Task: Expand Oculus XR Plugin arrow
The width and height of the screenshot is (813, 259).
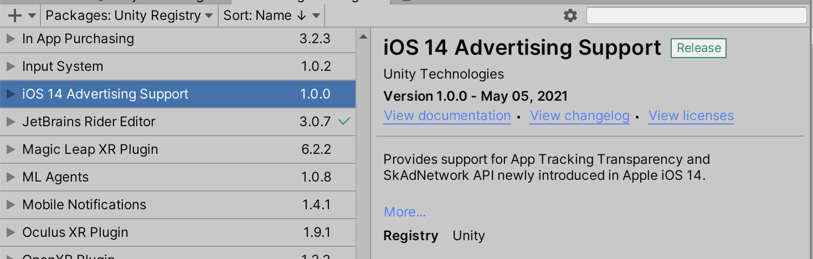Action: [x=10, y=232]
